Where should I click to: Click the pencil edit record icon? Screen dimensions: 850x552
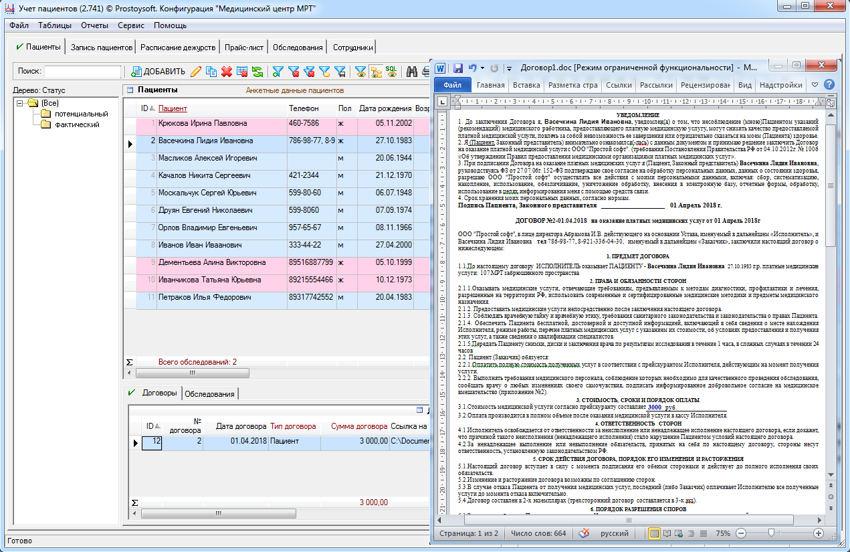196,72
